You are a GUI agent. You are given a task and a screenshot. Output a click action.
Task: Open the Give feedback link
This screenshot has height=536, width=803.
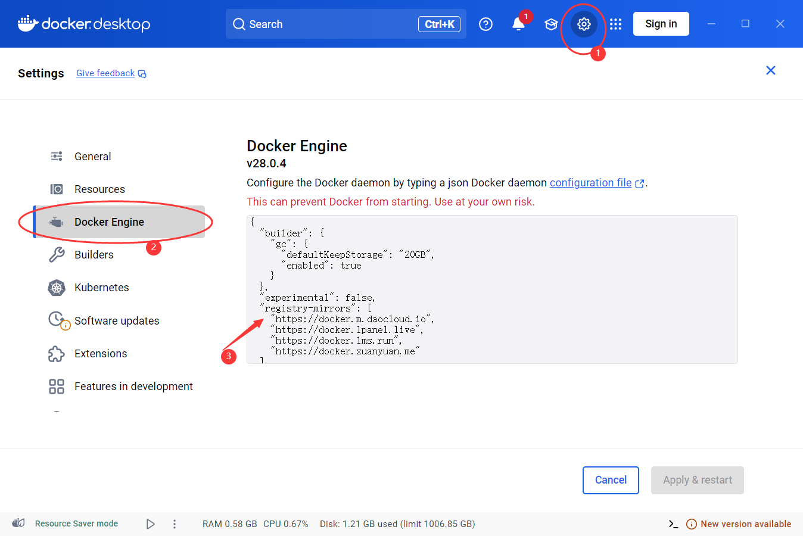coord(111,73)
